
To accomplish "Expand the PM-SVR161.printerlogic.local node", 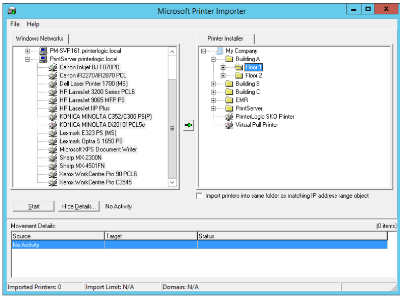I will pyautogui.click(x=28, y=51).
